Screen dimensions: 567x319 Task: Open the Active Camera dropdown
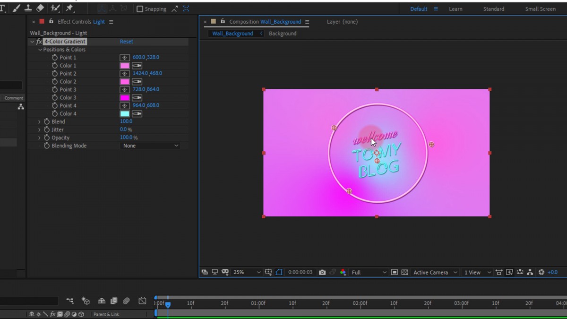[x=435, y=272]
